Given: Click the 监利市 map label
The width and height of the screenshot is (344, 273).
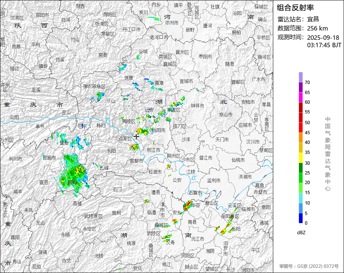Looking at the screenshot, I should (214, 180).
